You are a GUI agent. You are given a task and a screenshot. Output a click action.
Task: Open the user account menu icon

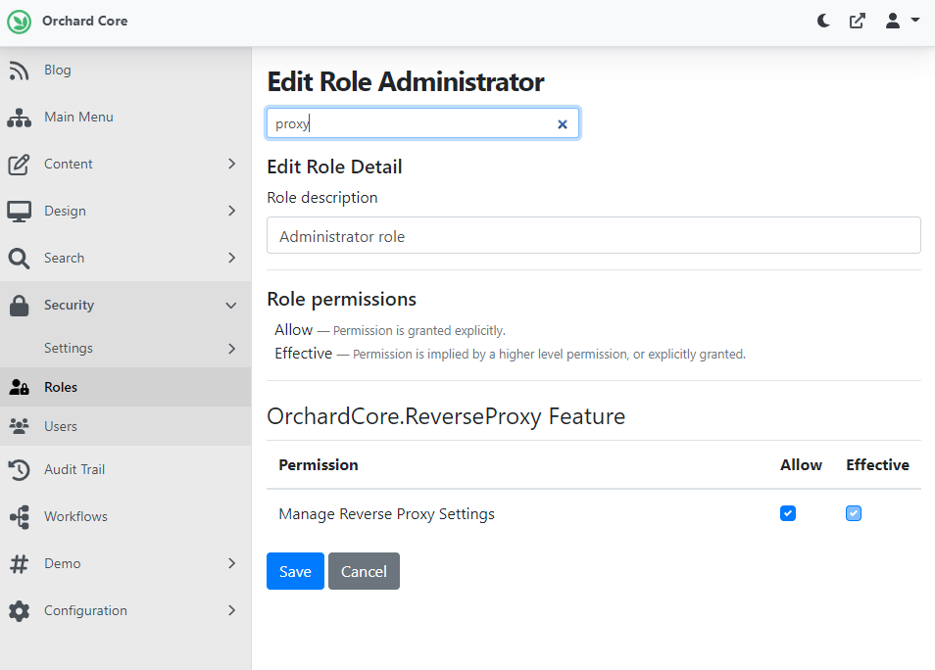point(893,21)
